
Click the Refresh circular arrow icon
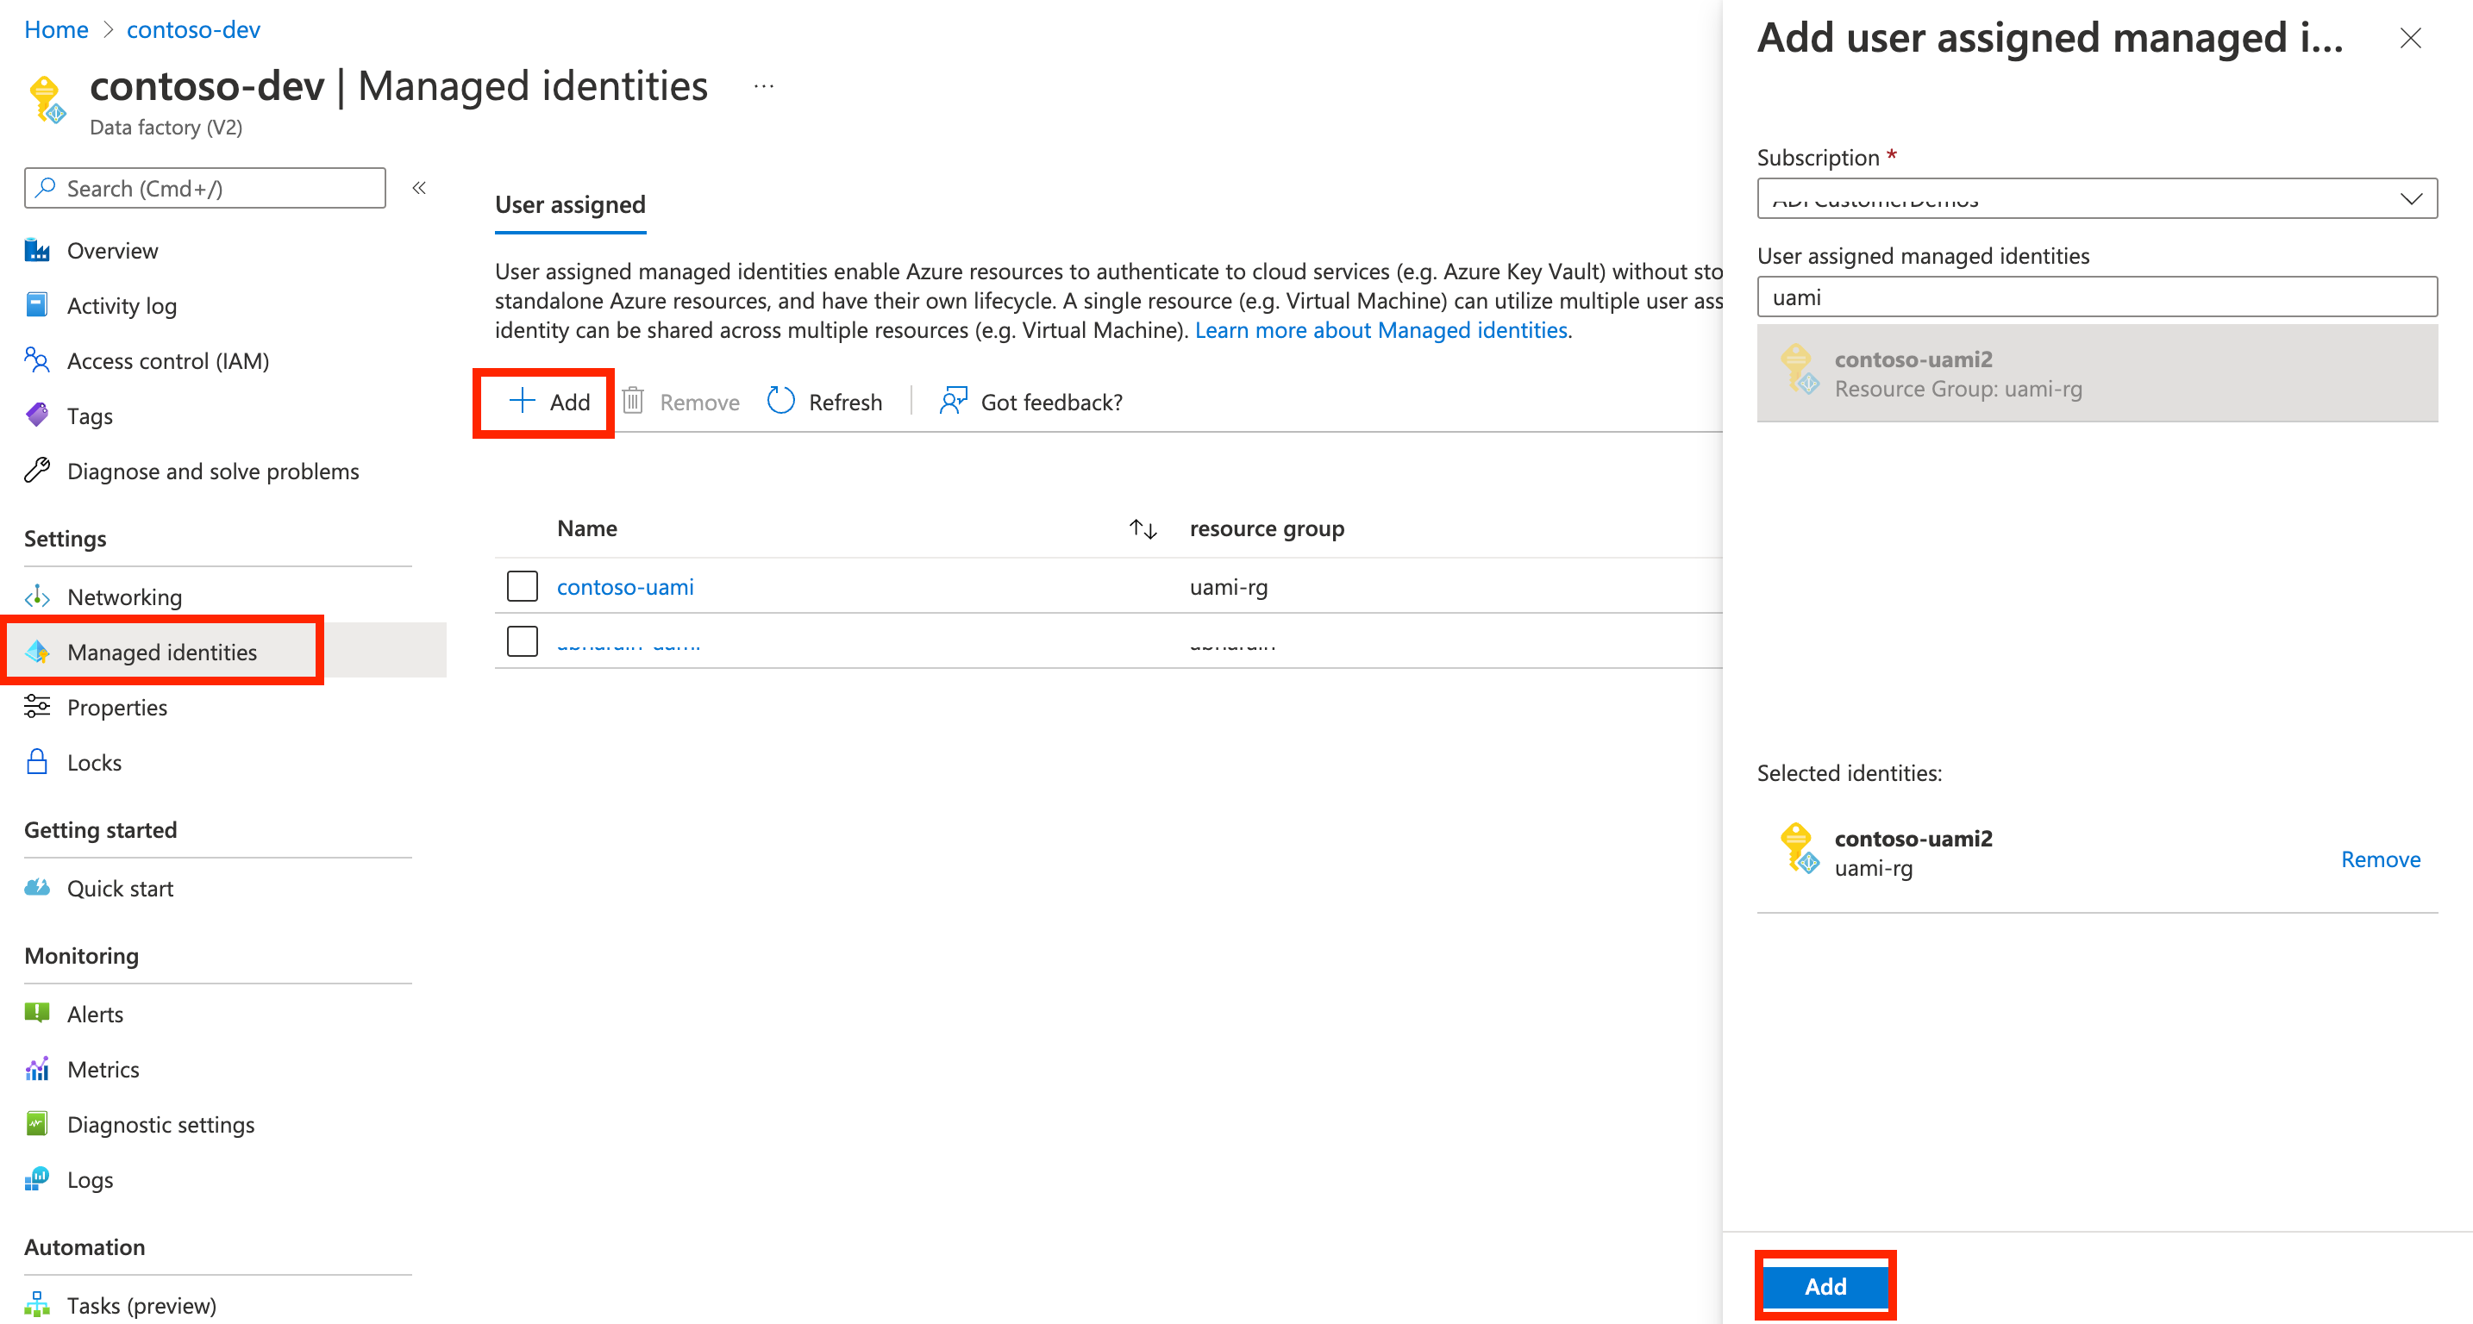click(780, 401)
